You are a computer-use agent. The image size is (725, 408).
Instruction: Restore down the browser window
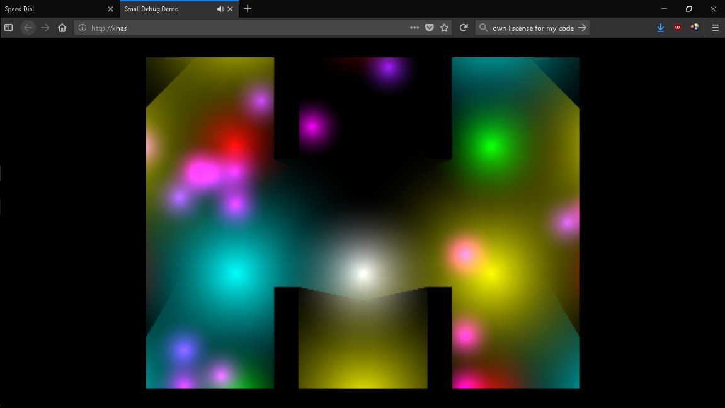[689, 9]
